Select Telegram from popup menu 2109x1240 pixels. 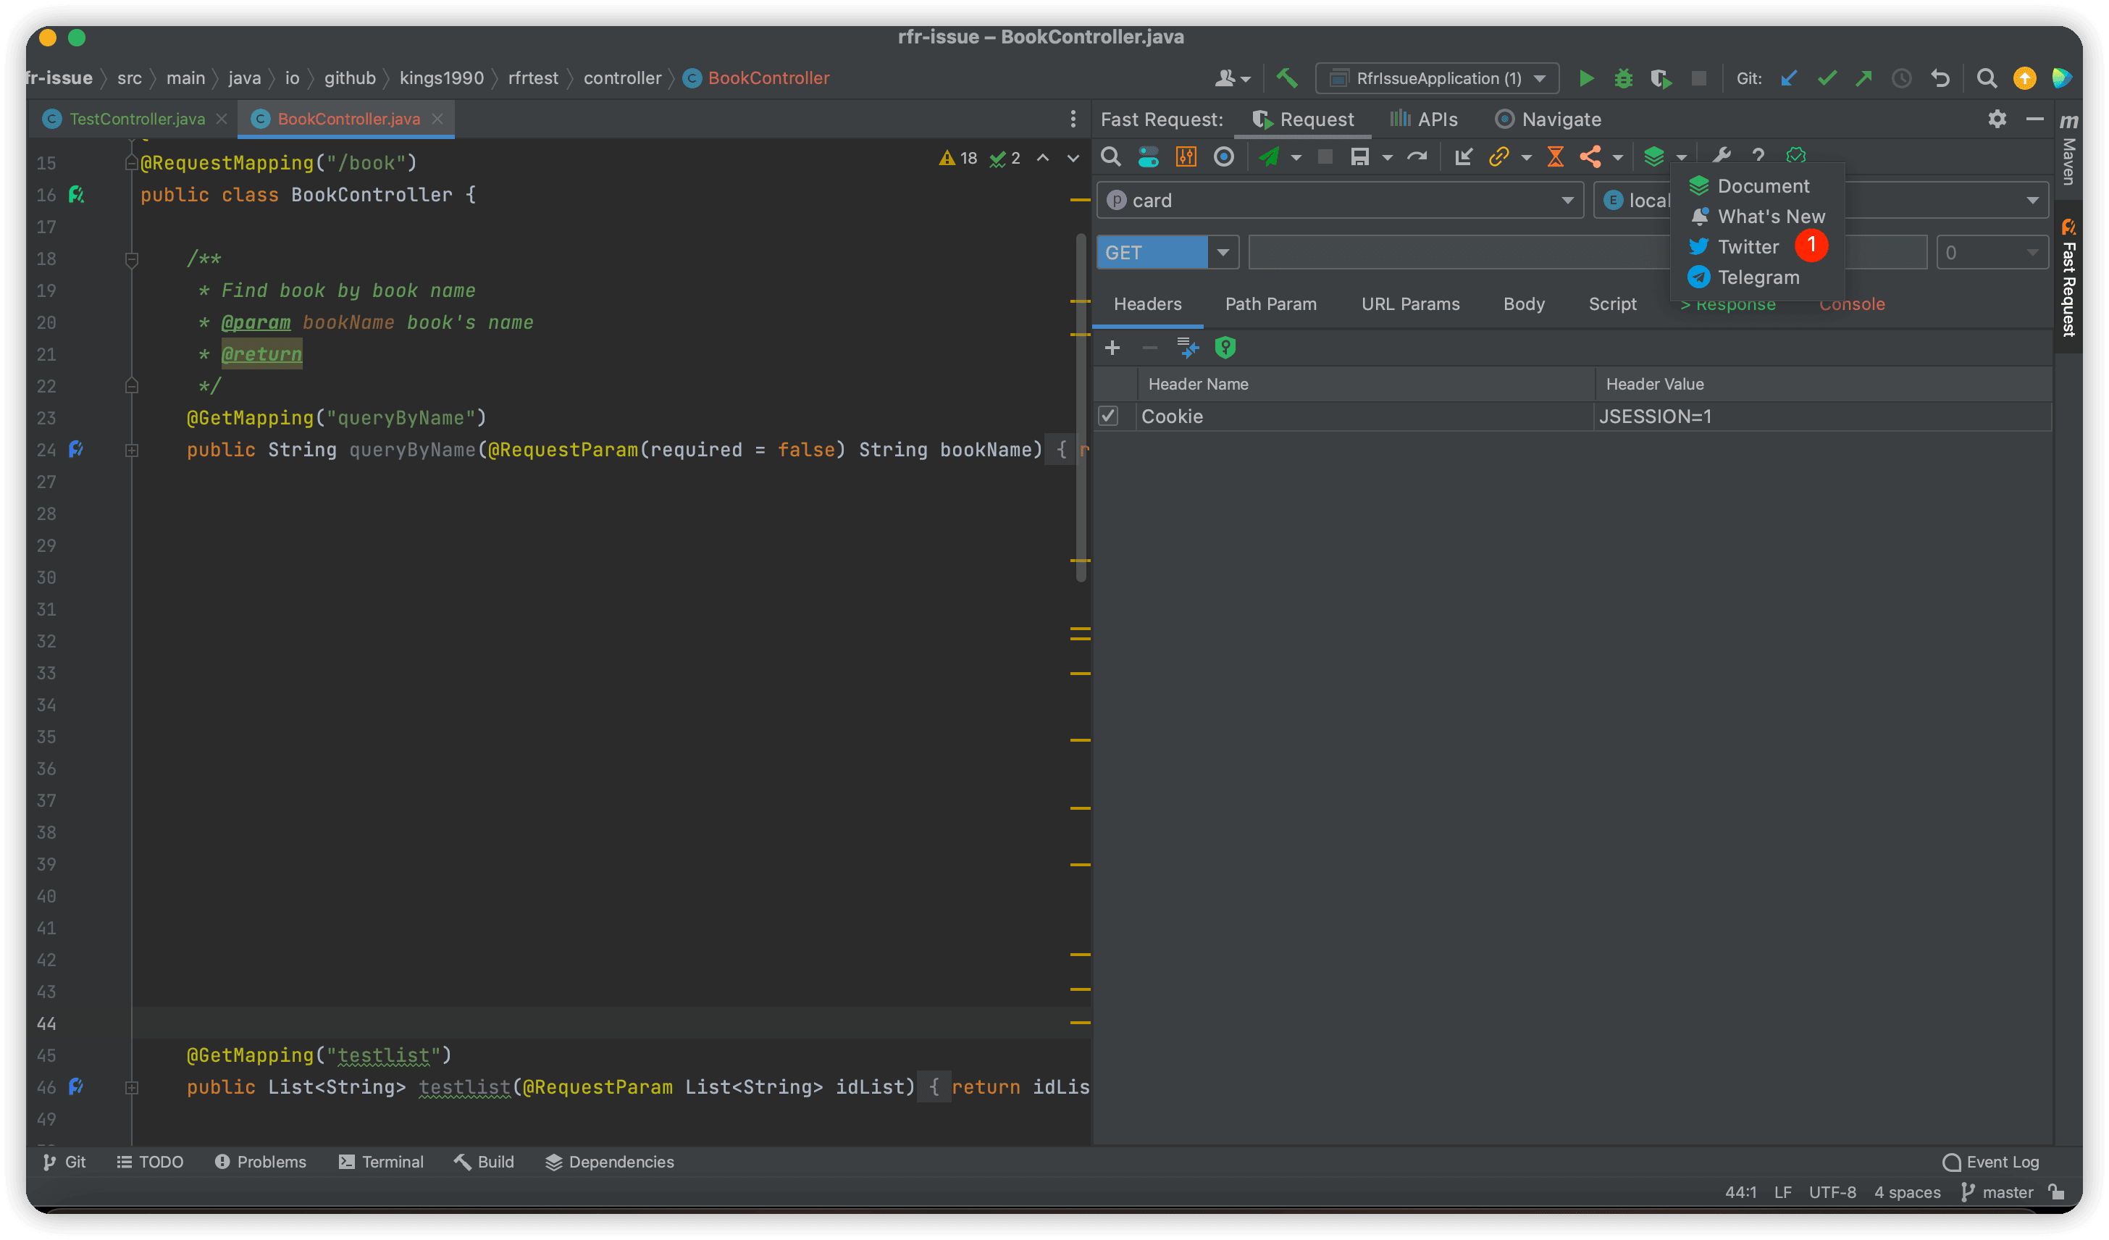pos(1758,277)
